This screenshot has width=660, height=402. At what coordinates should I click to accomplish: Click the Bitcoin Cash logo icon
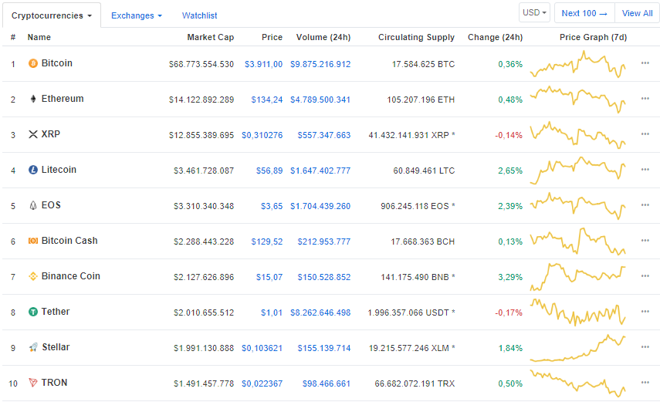(x=33, y=241)
